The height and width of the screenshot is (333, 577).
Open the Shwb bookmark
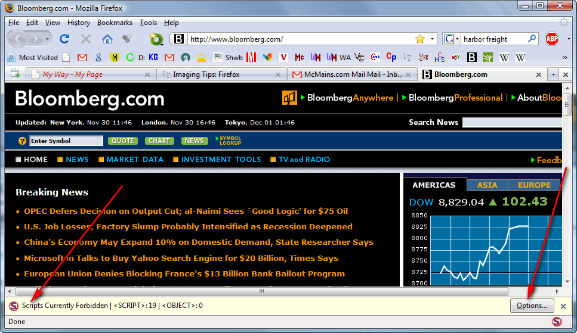click(228, 57)
